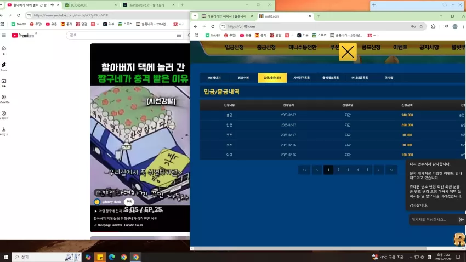
Task: Click horizontal scrollbar of onr88 window
Action: [310, 248]
